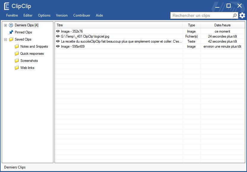Viewport: 247px width, 172px height.
Task: Click the '42 secondes plus tôt' cell
Action: click(222, 41)
